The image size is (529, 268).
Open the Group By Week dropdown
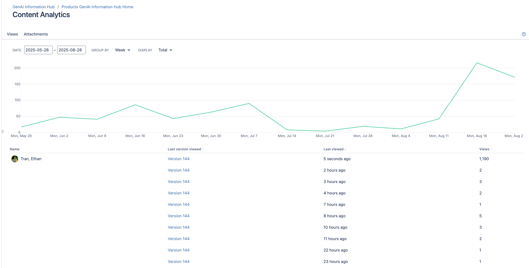pyautogui.click(x=123, y=50)
